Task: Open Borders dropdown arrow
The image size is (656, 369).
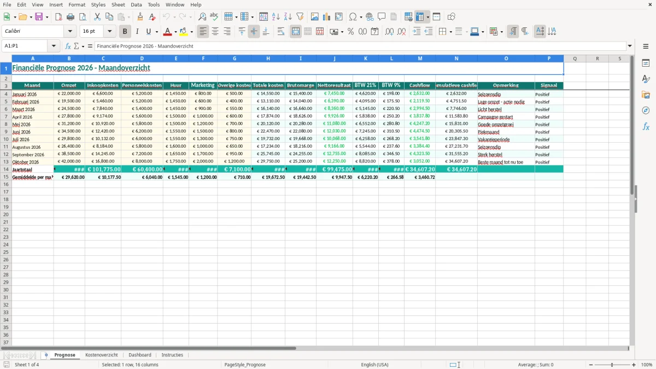Action: point(450,32)
